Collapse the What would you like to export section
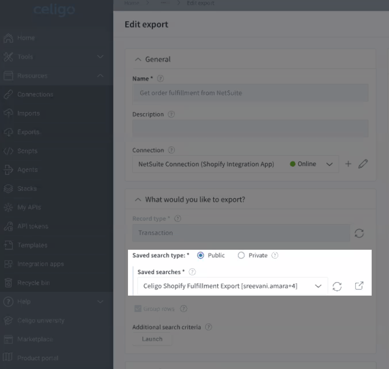 [138, 200]
